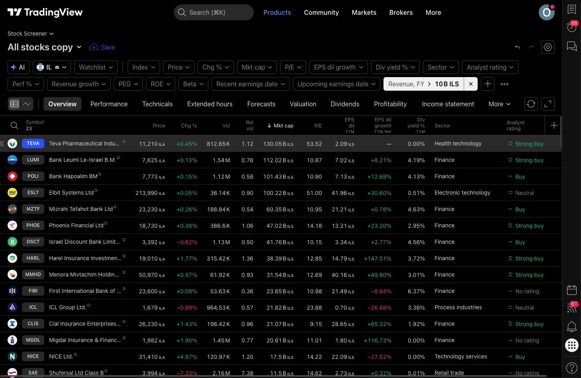581x378 pixels.
Task: Open the Index filter dropdown
Action: coord(144,67)
